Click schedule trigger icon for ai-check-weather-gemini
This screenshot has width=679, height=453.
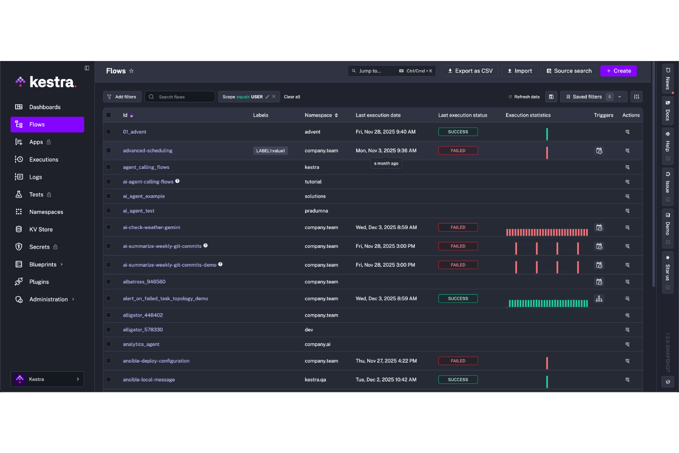(599, 228)
